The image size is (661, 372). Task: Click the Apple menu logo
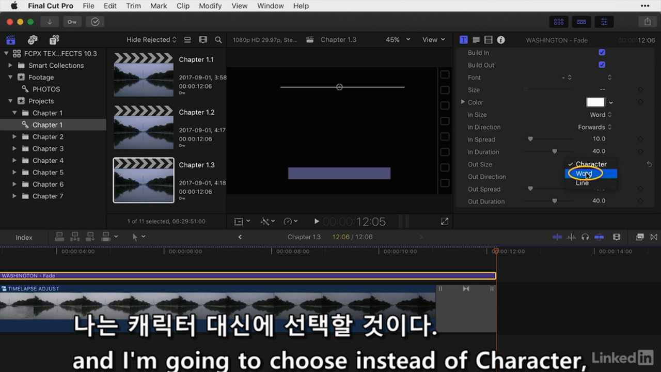point(14,6)
